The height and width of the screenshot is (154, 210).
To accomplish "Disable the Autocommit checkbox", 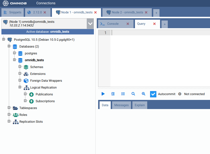I will pos(153,94).
